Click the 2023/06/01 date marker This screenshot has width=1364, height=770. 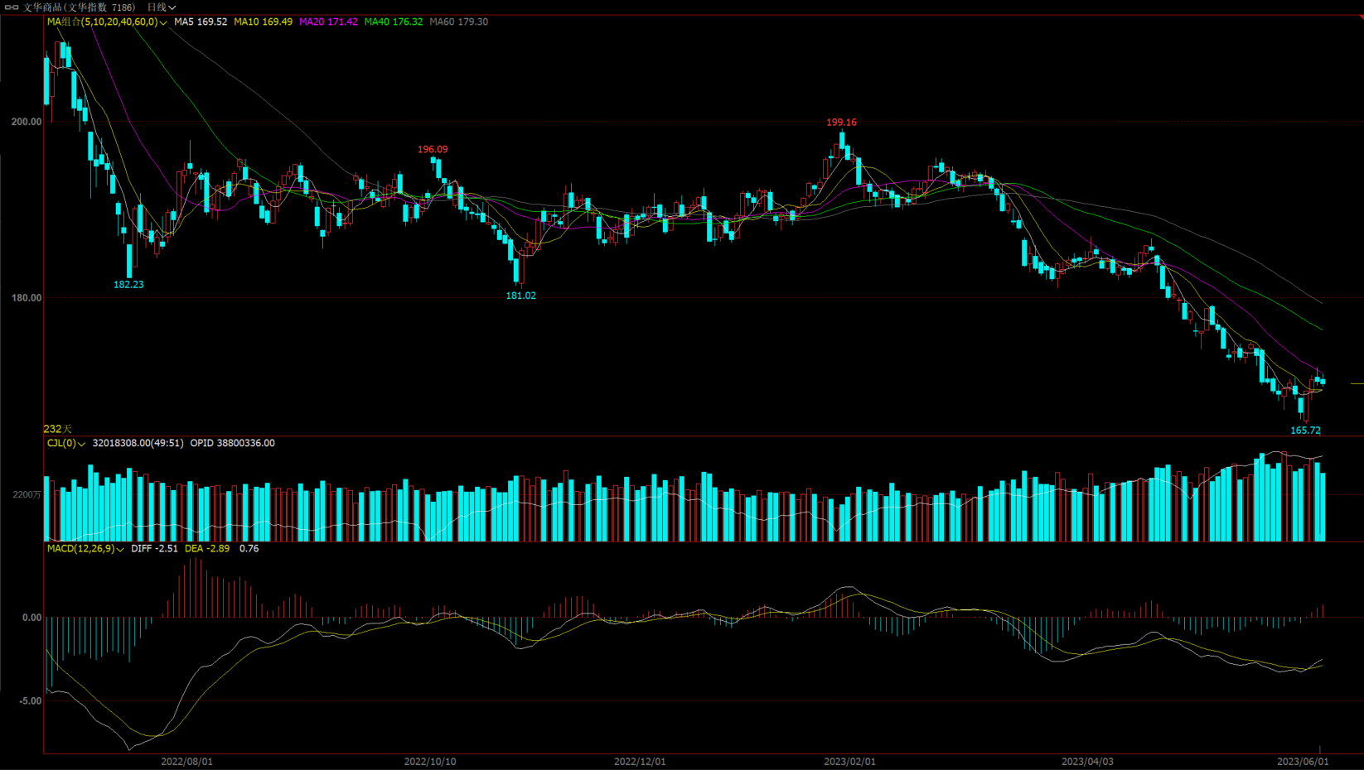(1303, 762)
